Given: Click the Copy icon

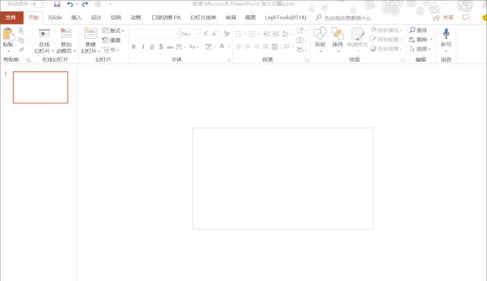Looking at the screenshot, I should click(21, 40).
